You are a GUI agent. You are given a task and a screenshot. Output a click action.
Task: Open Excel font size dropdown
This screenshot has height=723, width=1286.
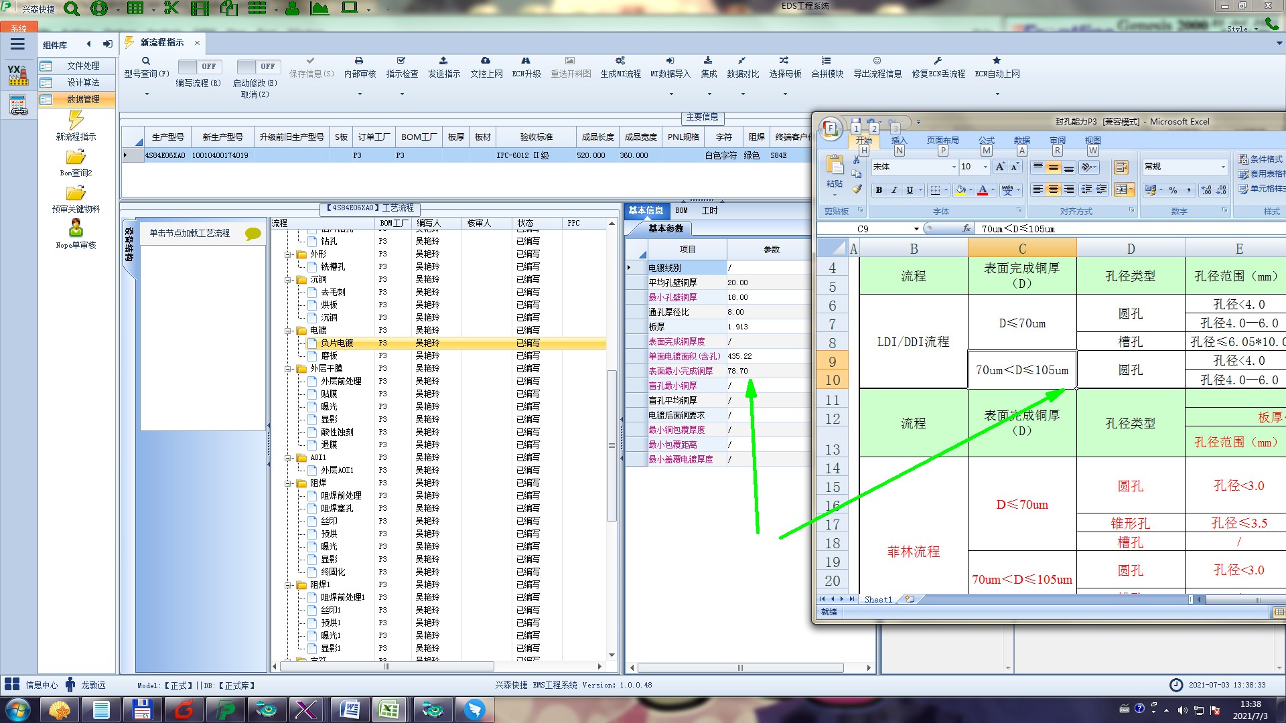985,167
